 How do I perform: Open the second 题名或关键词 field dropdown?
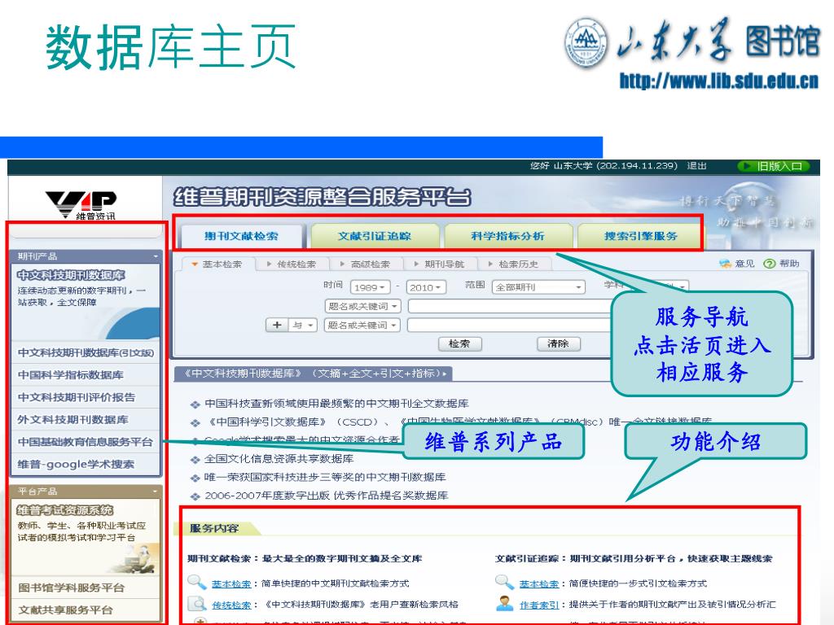coord(362,326)
